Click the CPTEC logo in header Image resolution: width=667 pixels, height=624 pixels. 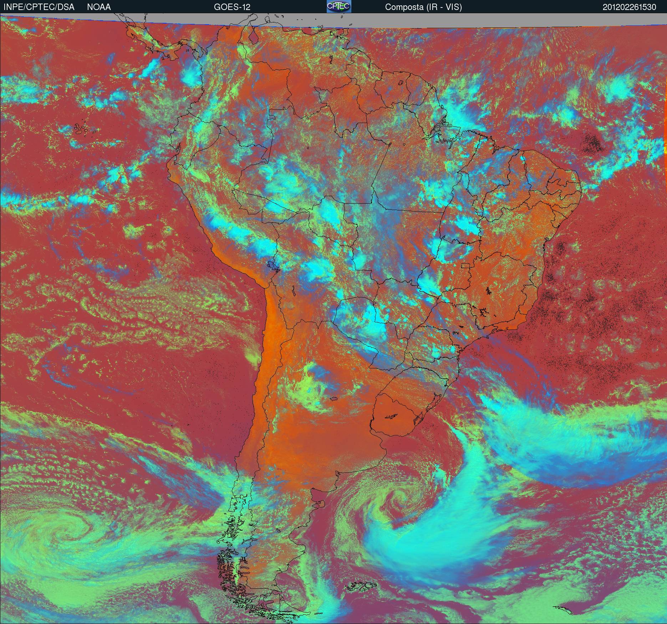click(x=339, y=6)
